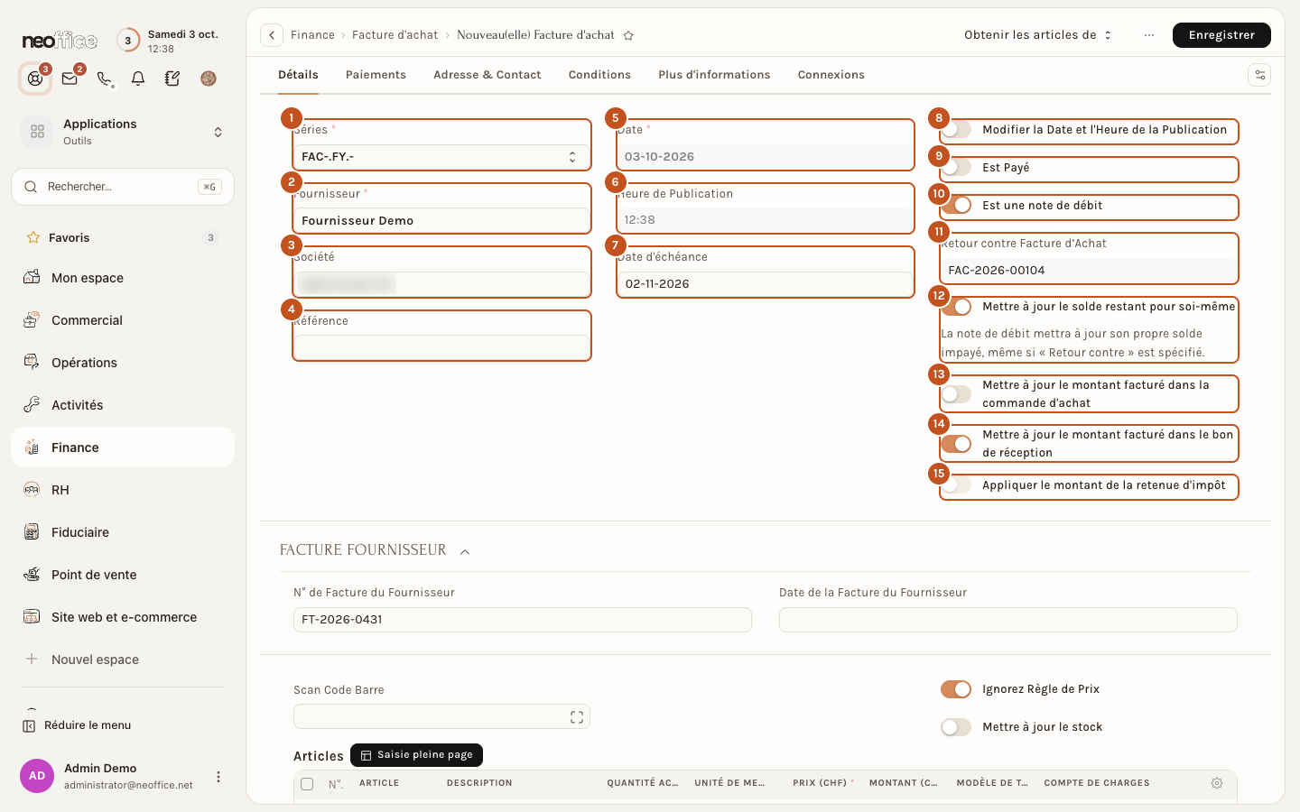Viewport: 1300px width, 812px height.
Task: Enable Modifier la Date et l'Heure de la Publication
Action: click(x=956, y=130)
